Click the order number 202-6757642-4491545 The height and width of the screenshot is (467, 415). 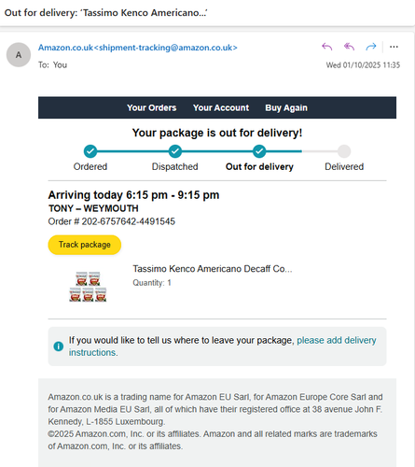click(x=129, y=221)
